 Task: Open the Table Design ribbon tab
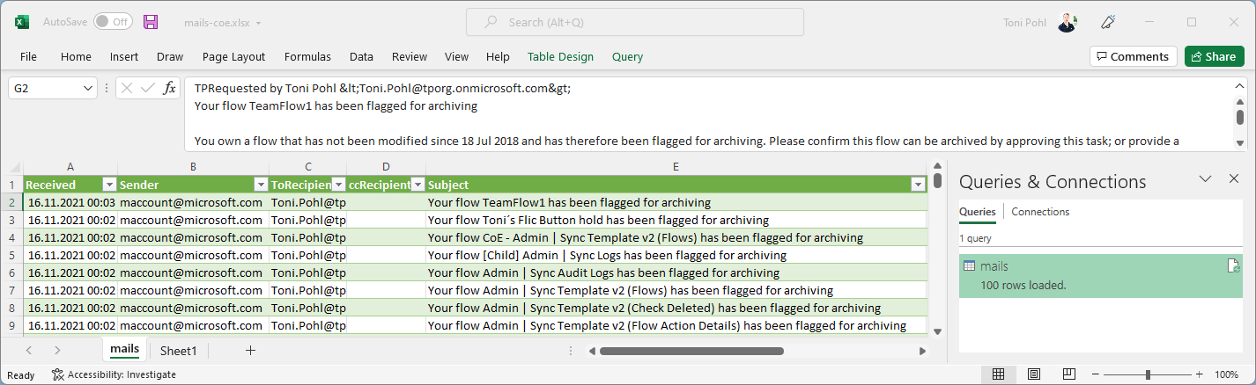(560, 56)
